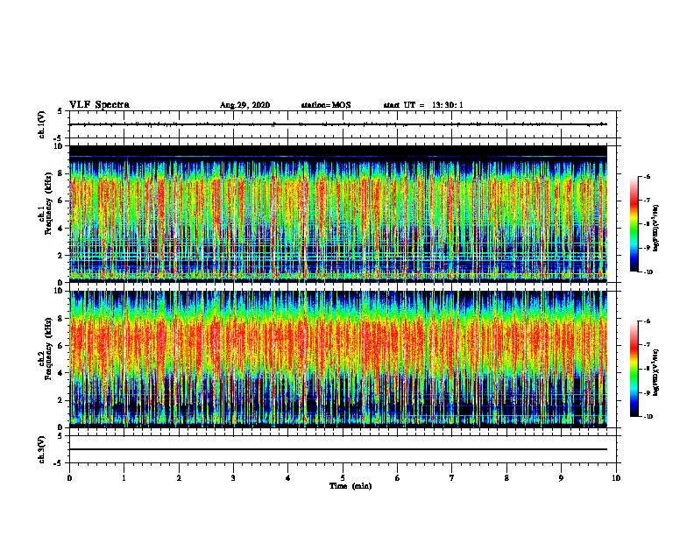Screen dimensions: 694x536
Task: Click the ch.2 spectrogram colorbar
Action: click(x=634, y=369)
